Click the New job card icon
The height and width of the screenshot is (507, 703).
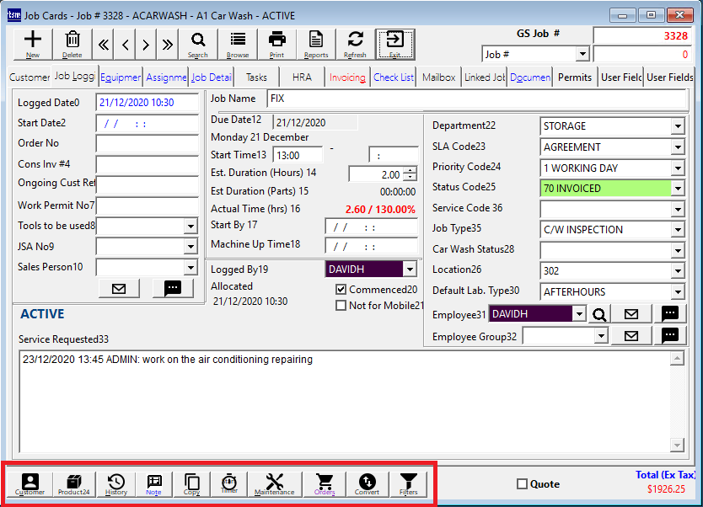(33, 43)
